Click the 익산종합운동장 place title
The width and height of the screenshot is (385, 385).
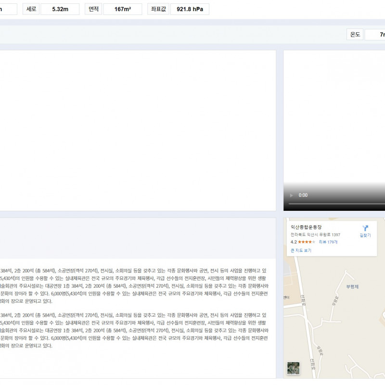click(306, 227)
